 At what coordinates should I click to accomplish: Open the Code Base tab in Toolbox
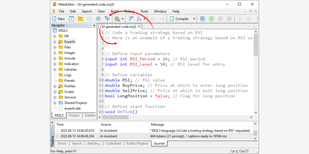coord(113,143)
